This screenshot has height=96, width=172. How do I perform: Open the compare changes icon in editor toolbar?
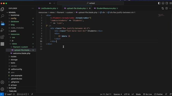(x=163, y=8)
